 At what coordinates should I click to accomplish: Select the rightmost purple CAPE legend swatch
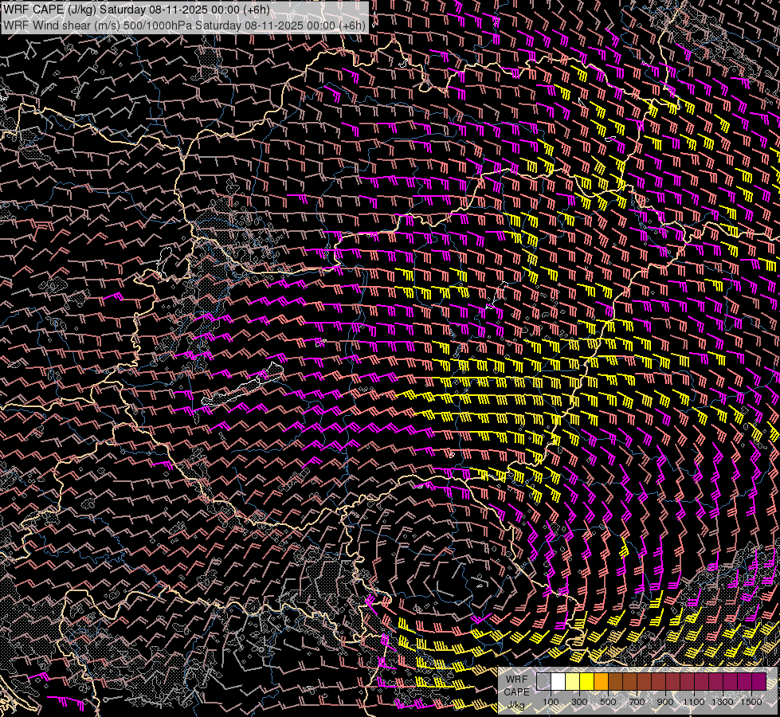[x=758, y=682]
